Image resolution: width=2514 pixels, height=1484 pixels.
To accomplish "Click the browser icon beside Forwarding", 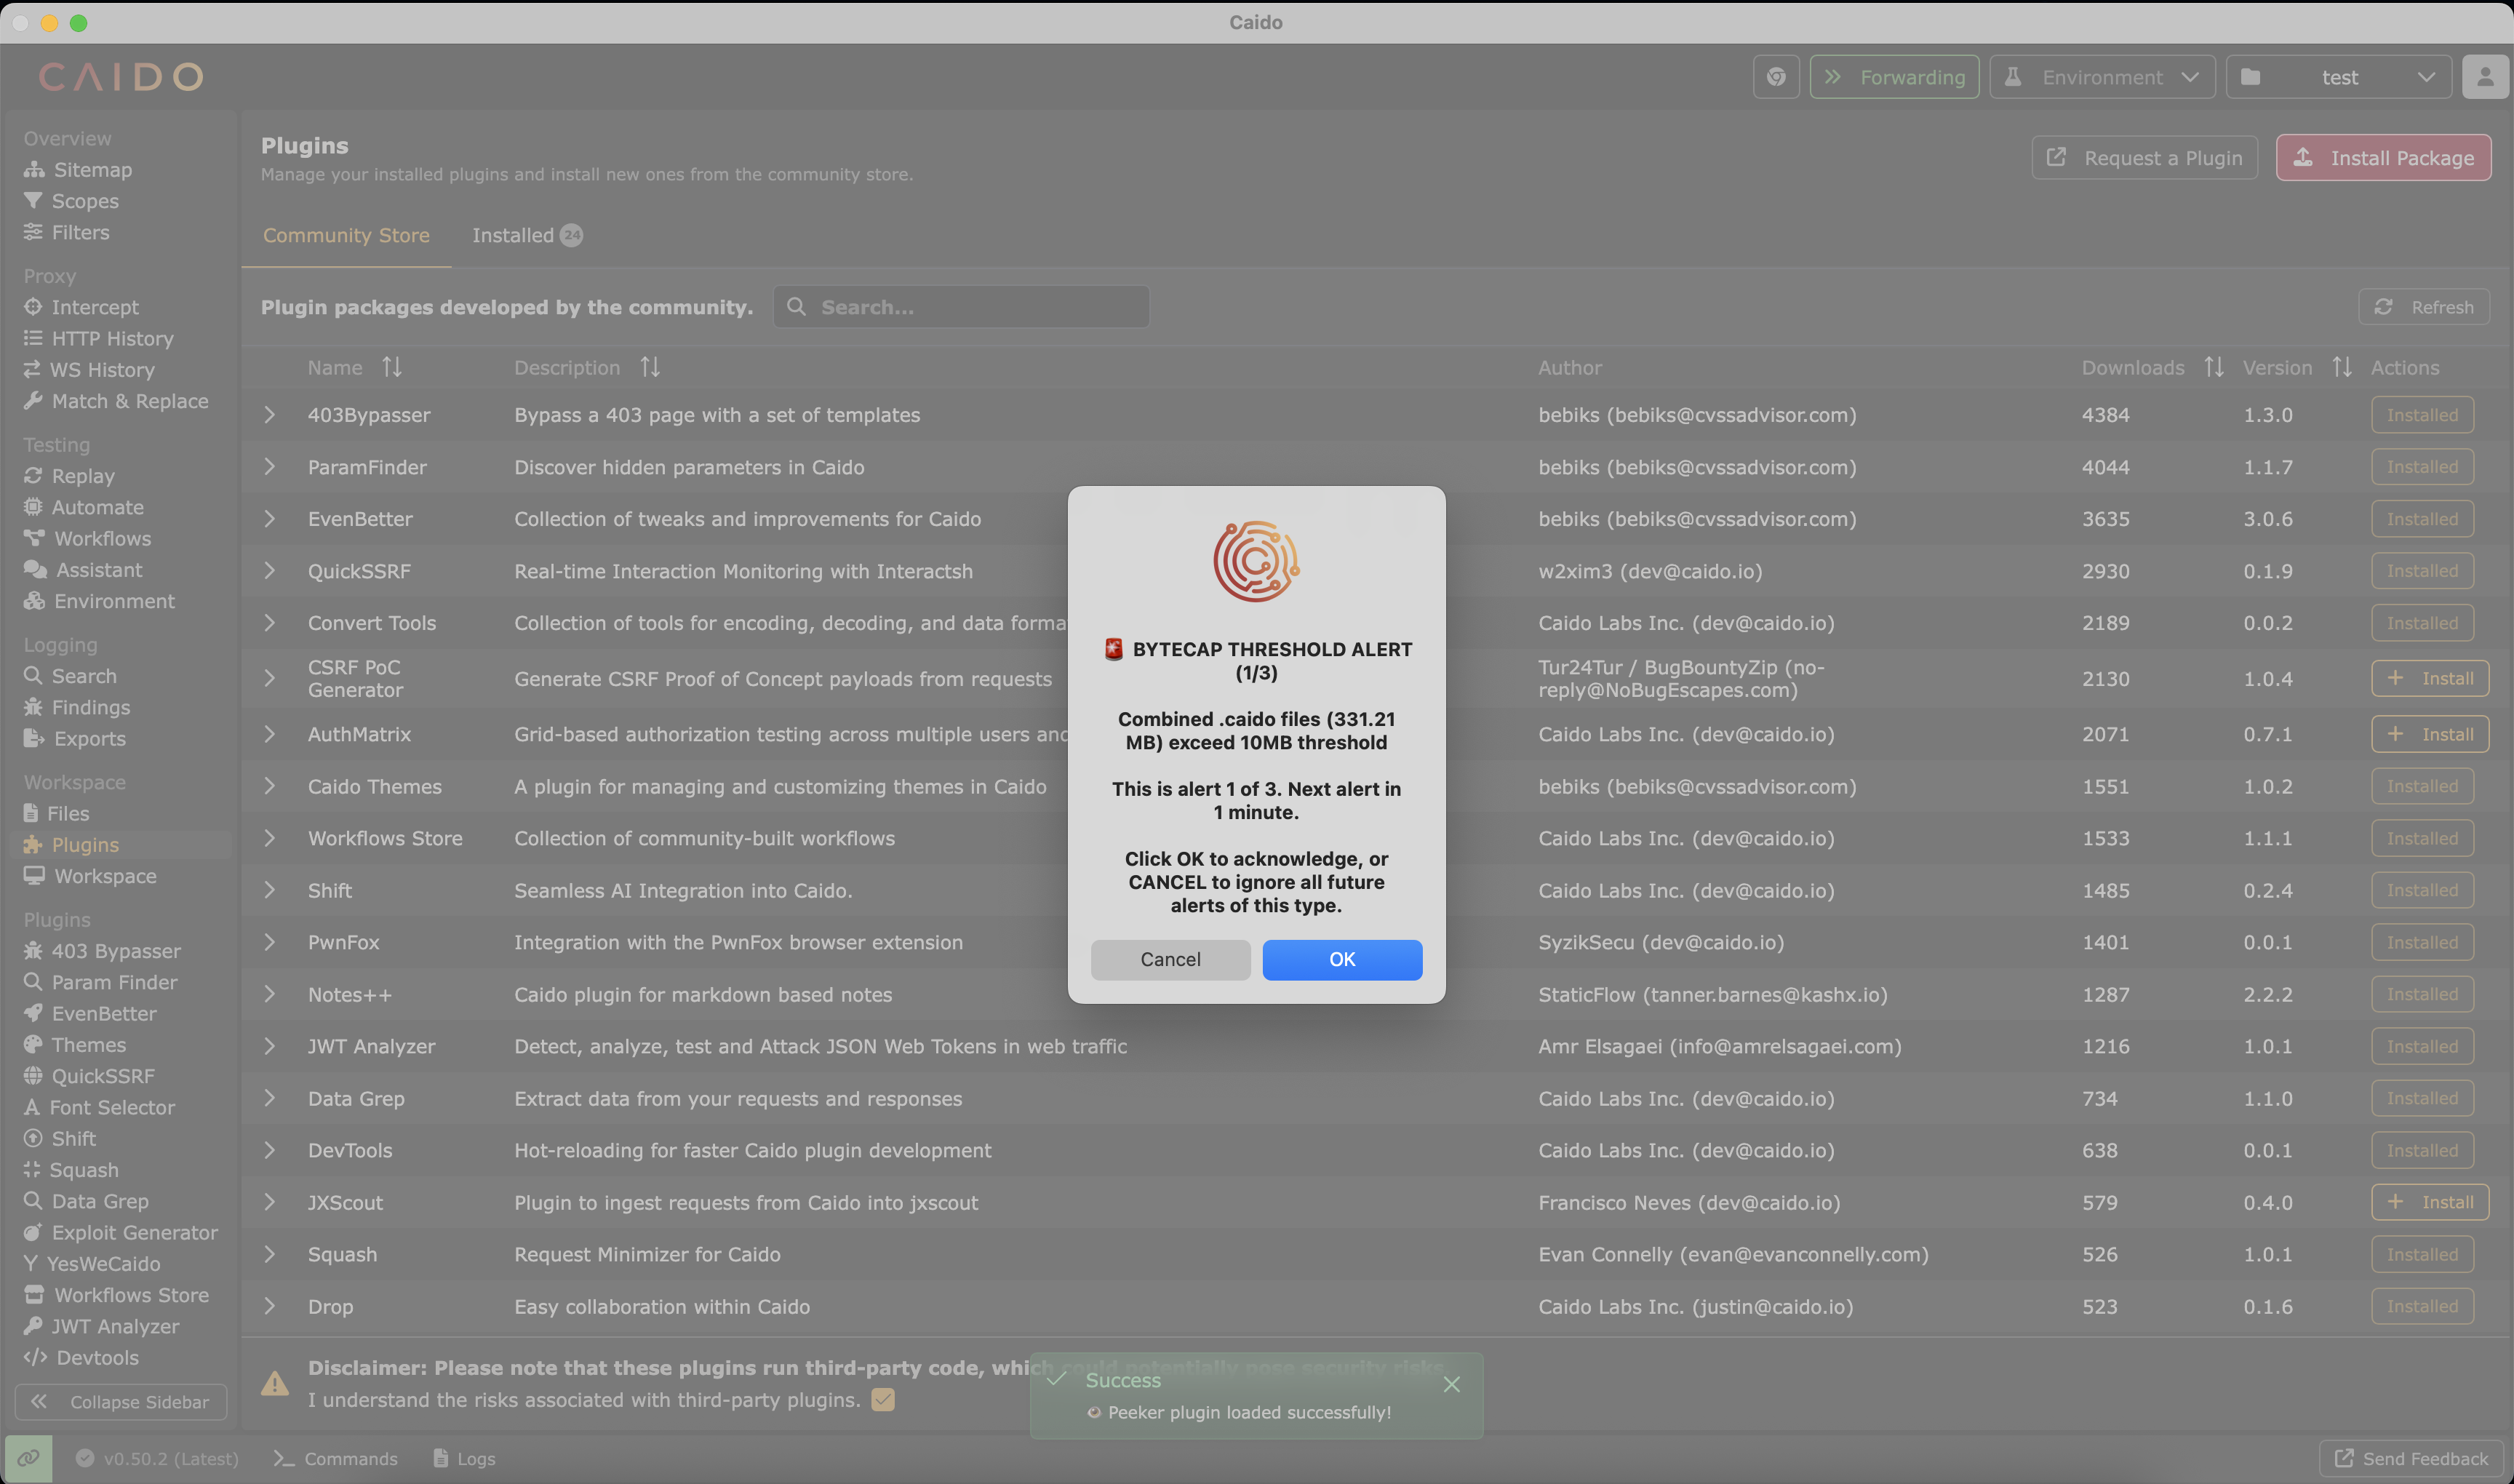I will click(1776, 77).
